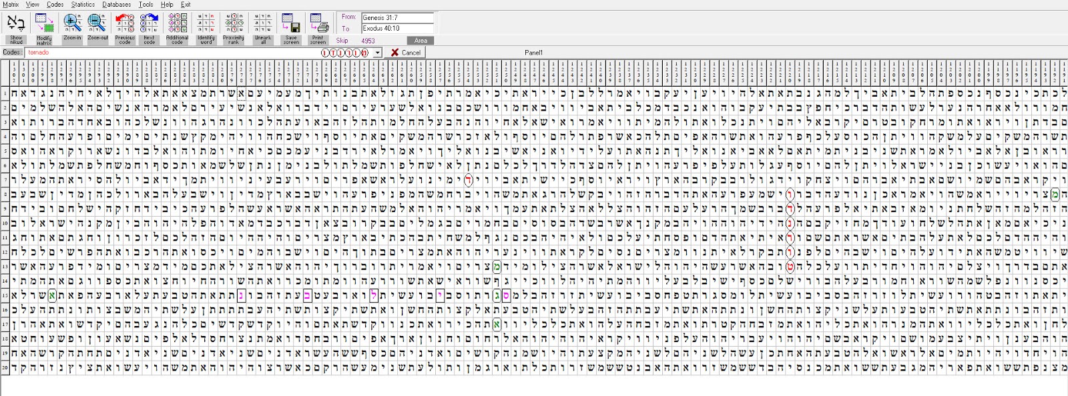The height and width of the screenshot is (396, 1068).
Task: Open the Databases menu
Action: pyautogui.click(x=117, y=5)
